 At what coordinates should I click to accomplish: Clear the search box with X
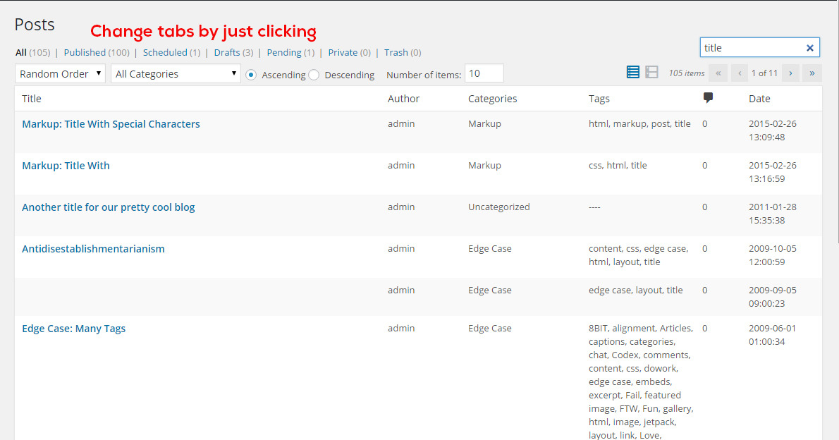click(810, 48)
